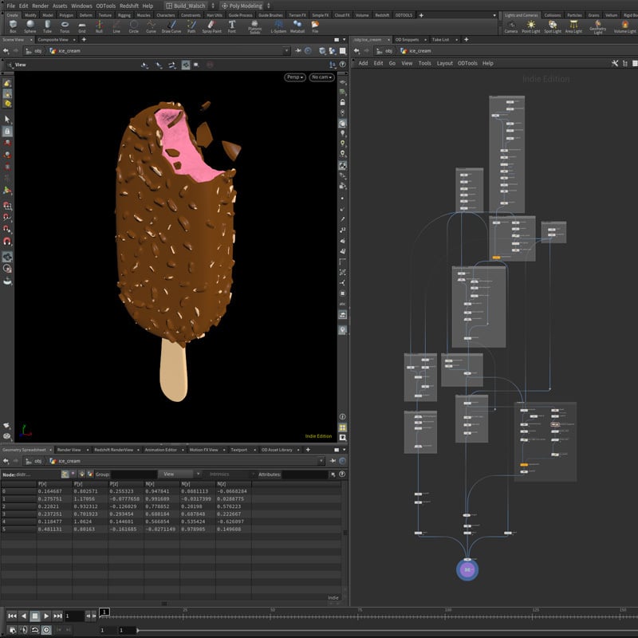Click the stop playback button
The height and width of the screenshot is (638, 638).
pos(35,616)
